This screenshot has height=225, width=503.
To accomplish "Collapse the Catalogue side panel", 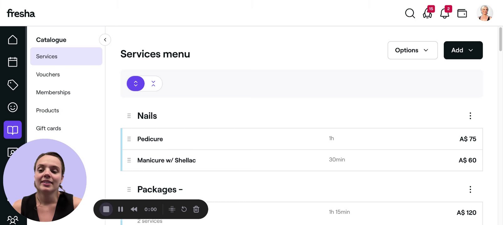I will [105, 40].
